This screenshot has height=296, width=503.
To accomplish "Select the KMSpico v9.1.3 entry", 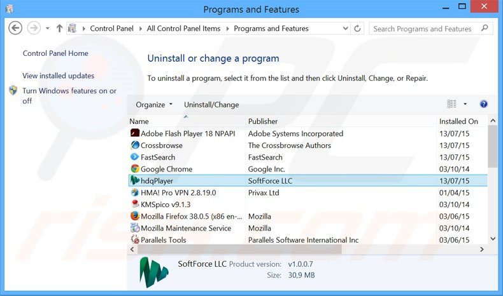I will (x=166, y=205).
